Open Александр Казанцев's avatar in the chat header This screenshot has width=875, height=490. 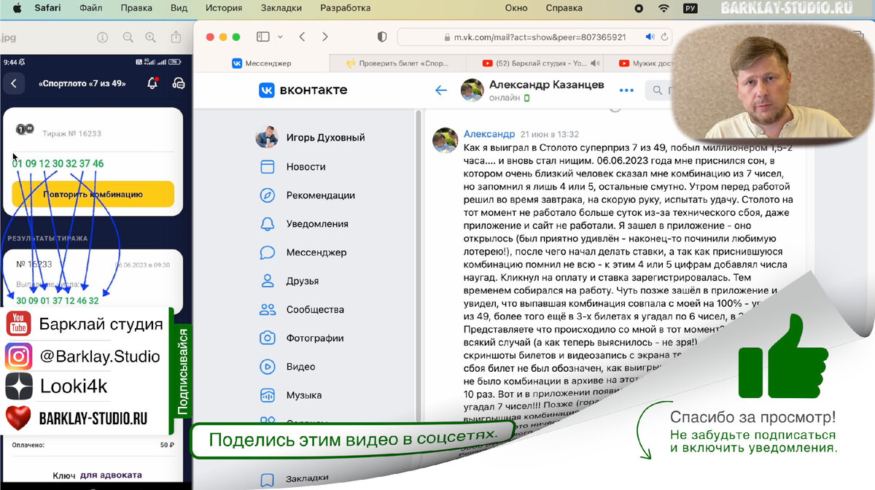[x=472, y=90]
